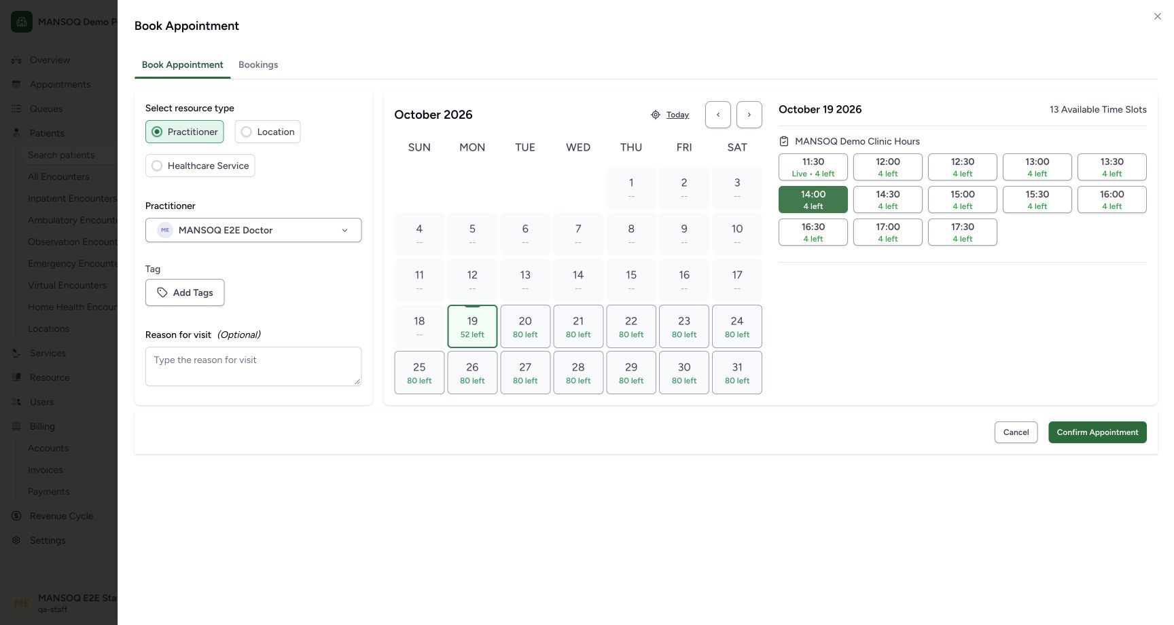Select October 31 in the calendar
This screenshot has height=625, width=1174.
[737, 373]
